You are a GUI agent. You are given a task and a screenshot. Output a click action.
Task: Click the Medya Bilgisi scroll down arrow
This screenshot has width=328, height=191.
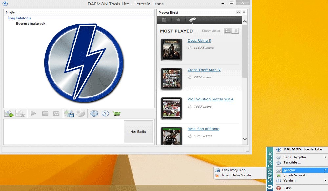245,139
